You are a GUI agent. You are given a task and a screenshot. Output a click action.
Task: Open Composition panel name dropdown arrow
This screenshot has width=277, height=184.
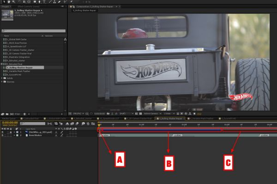click(117, 6)
